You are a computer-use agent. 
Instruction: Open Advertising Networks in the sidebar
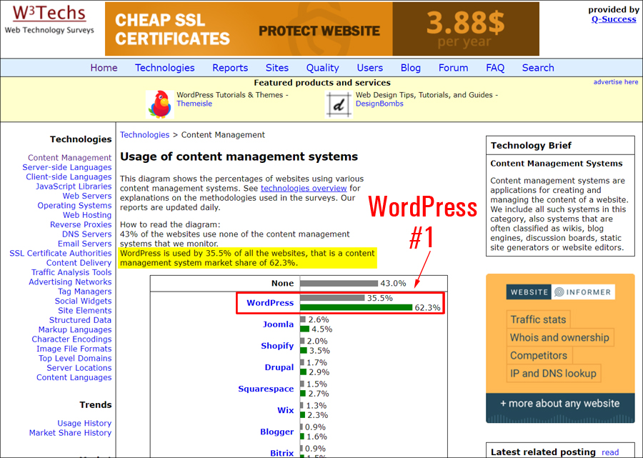tap(70, 282)
